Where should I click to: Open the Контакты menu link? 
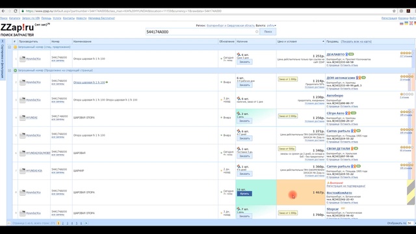(x=69, y=18)
